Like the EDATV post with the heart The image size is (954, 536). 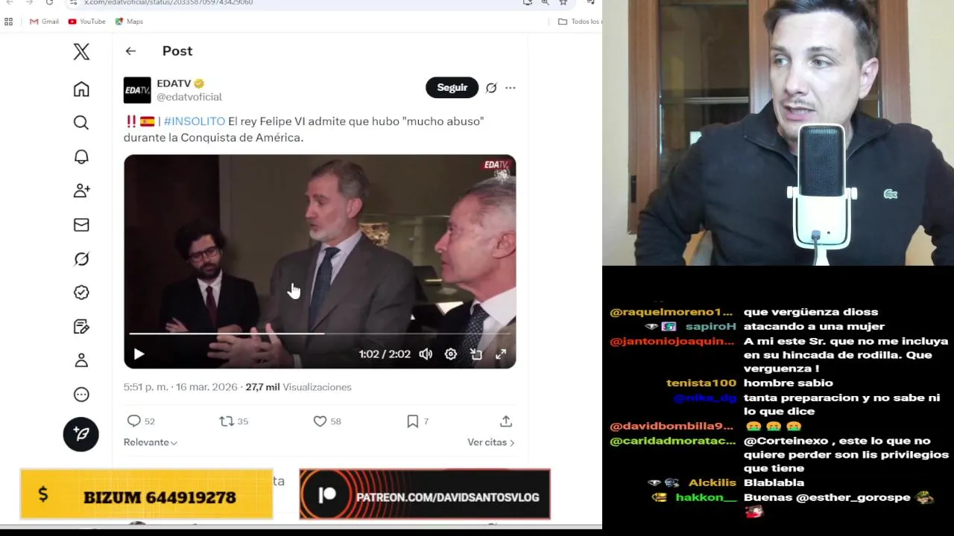(320, 421)
